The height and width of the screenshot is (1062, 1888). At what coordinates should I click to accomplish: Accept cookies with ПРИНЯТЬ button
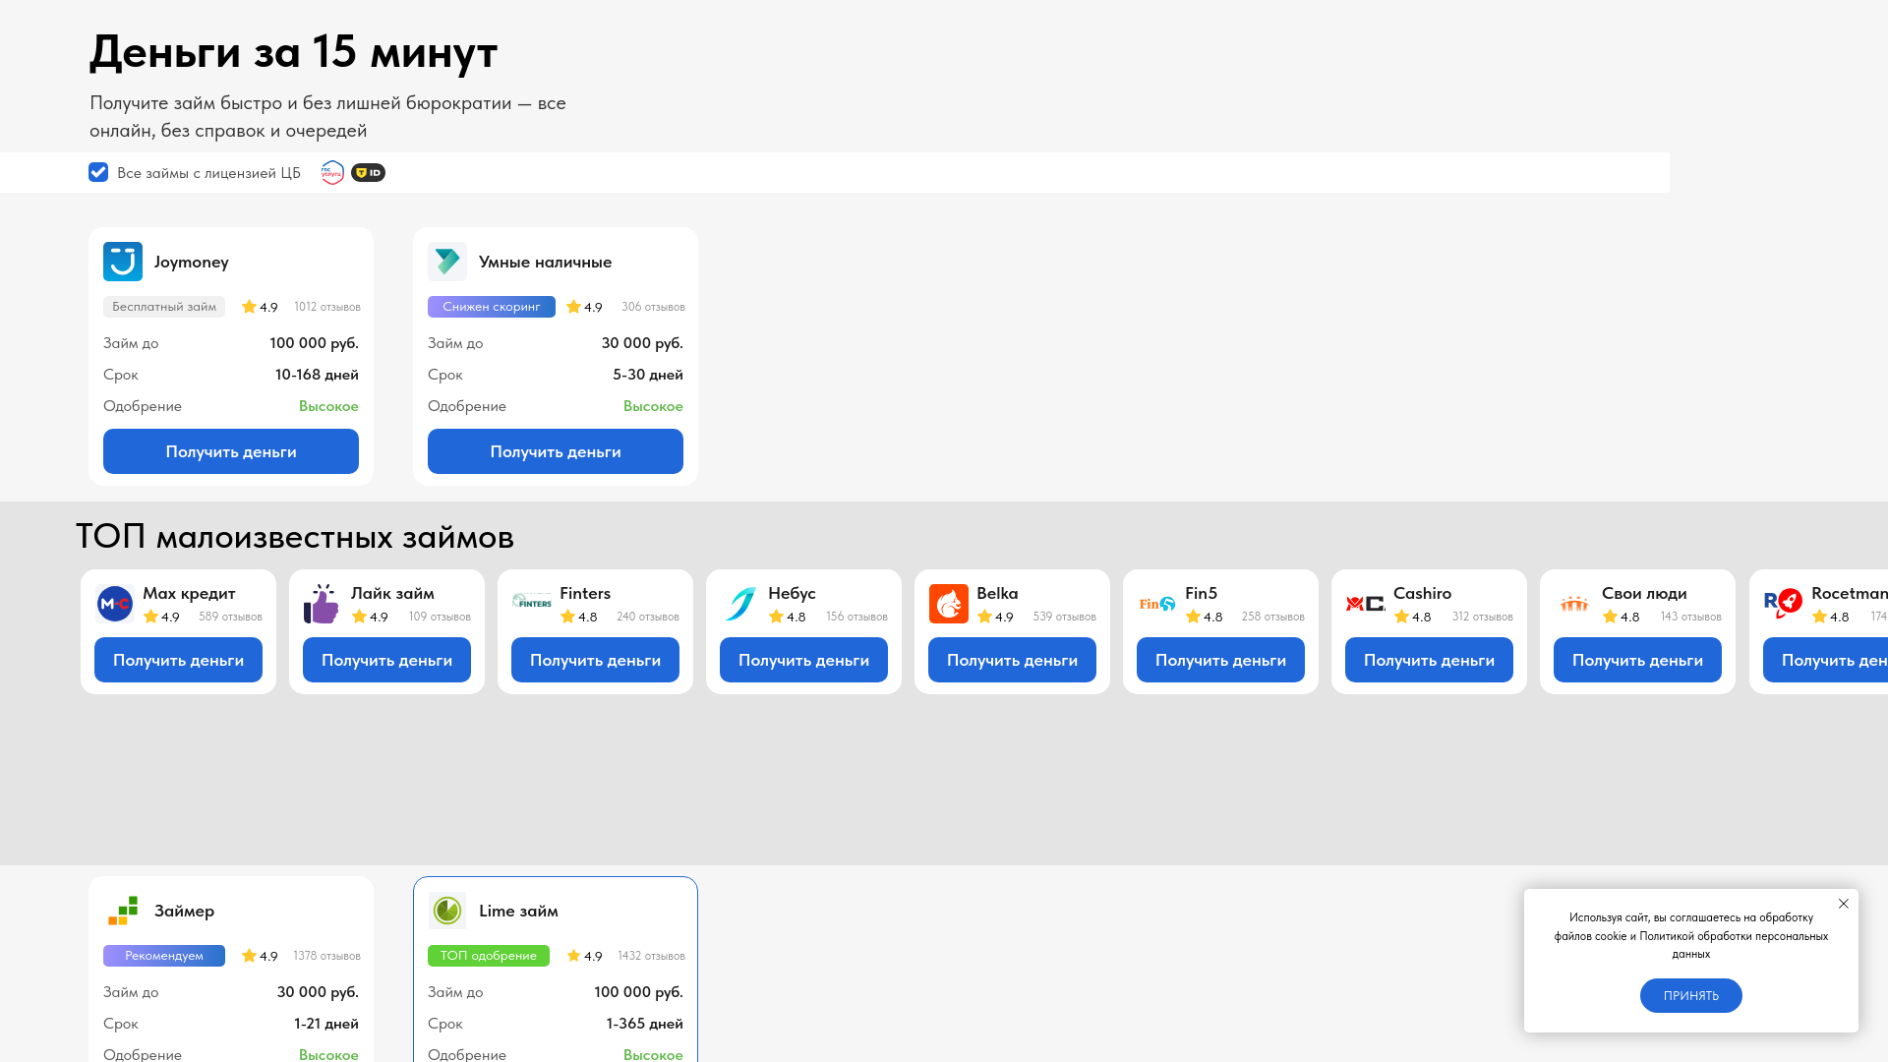(x=1691, y=995)
